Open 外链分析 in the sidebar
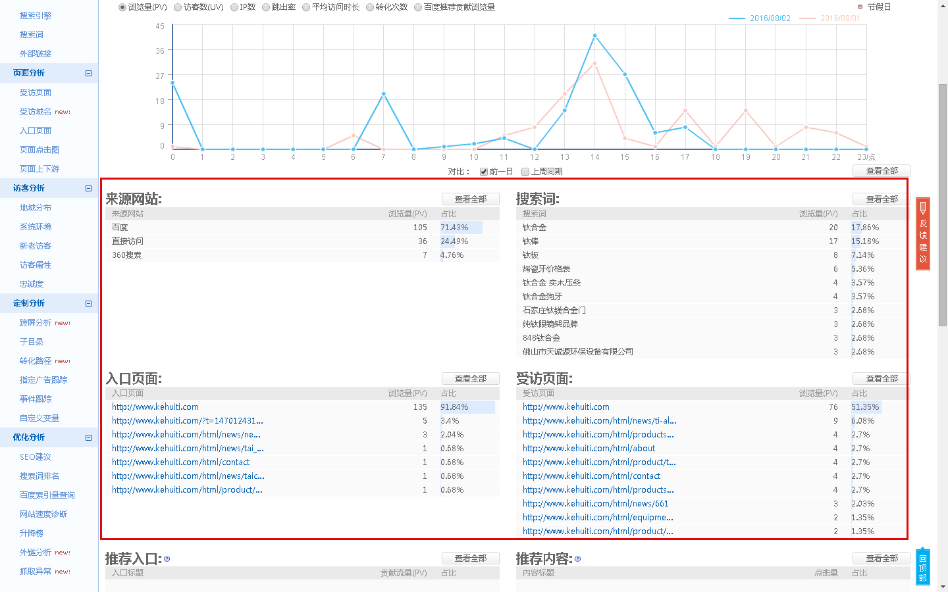Image resolution: width=948 pixels, height=592 pixels. point(36,553)
